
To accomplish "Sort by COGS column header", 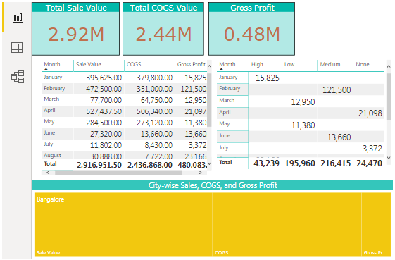I will point(134,64).
